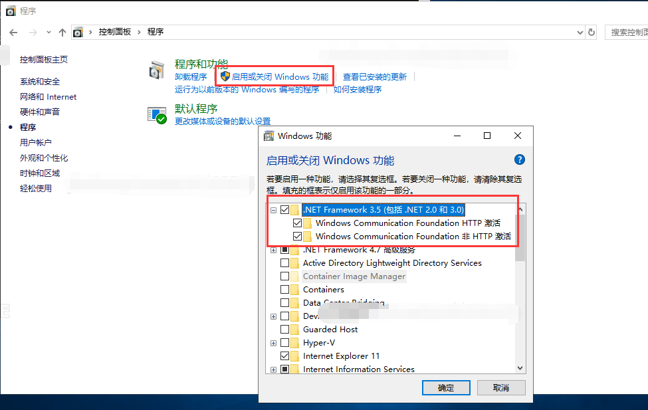Refresh the Control Panel address bar
Screen dimensions: 648x410
(592, 33)
